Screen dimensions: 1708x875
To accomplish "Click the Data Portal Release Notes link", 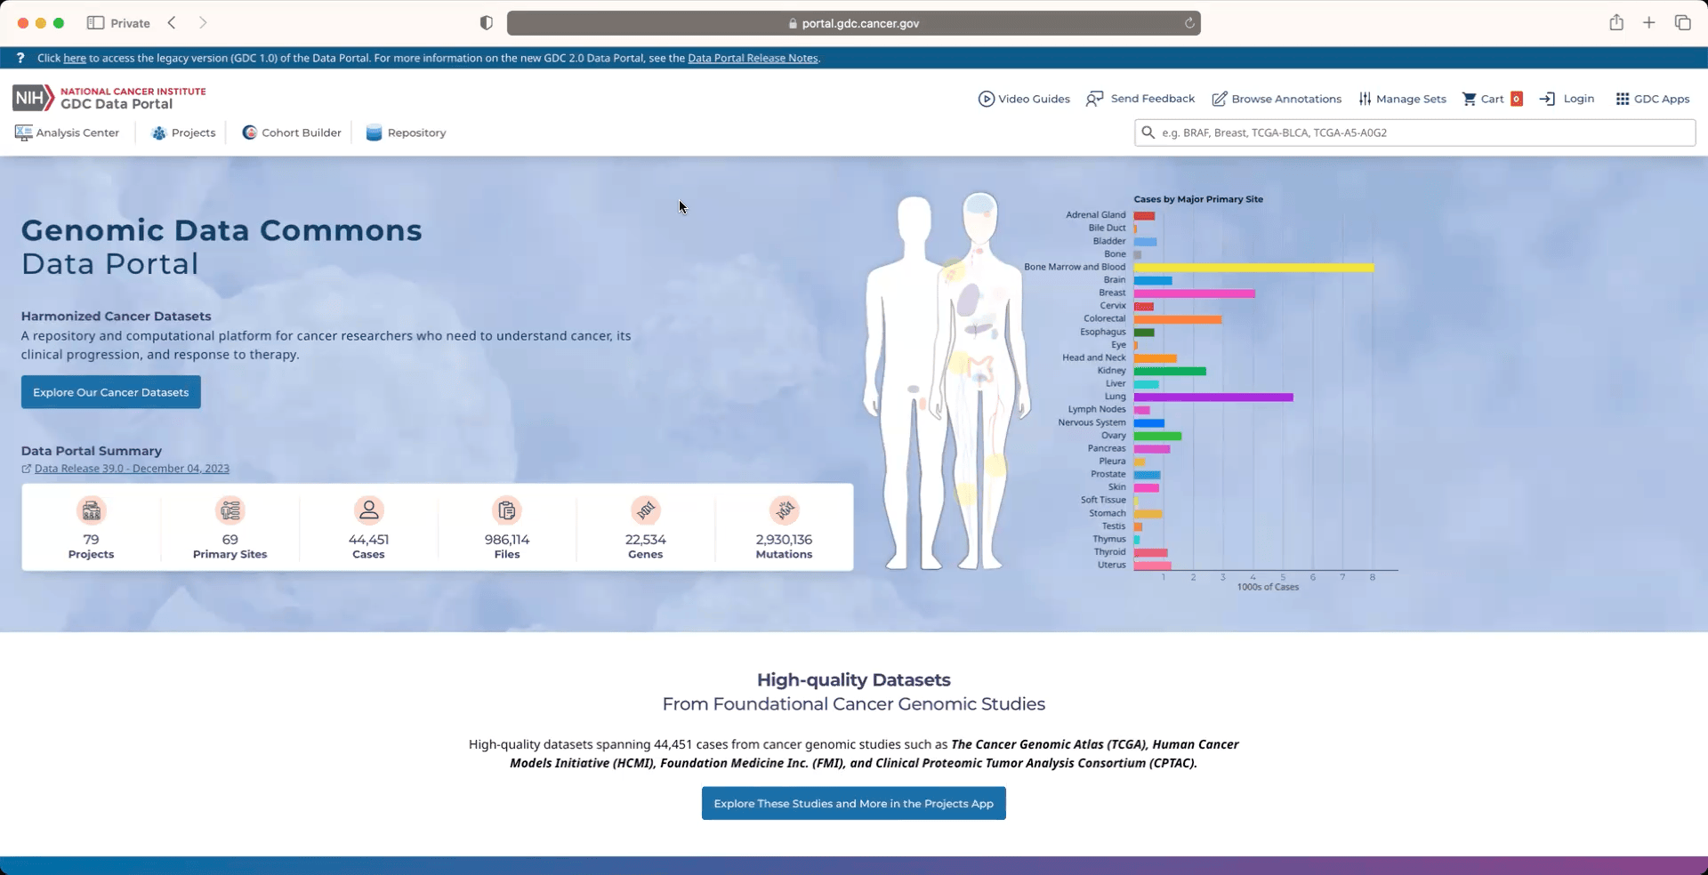I will click(753, 58).
